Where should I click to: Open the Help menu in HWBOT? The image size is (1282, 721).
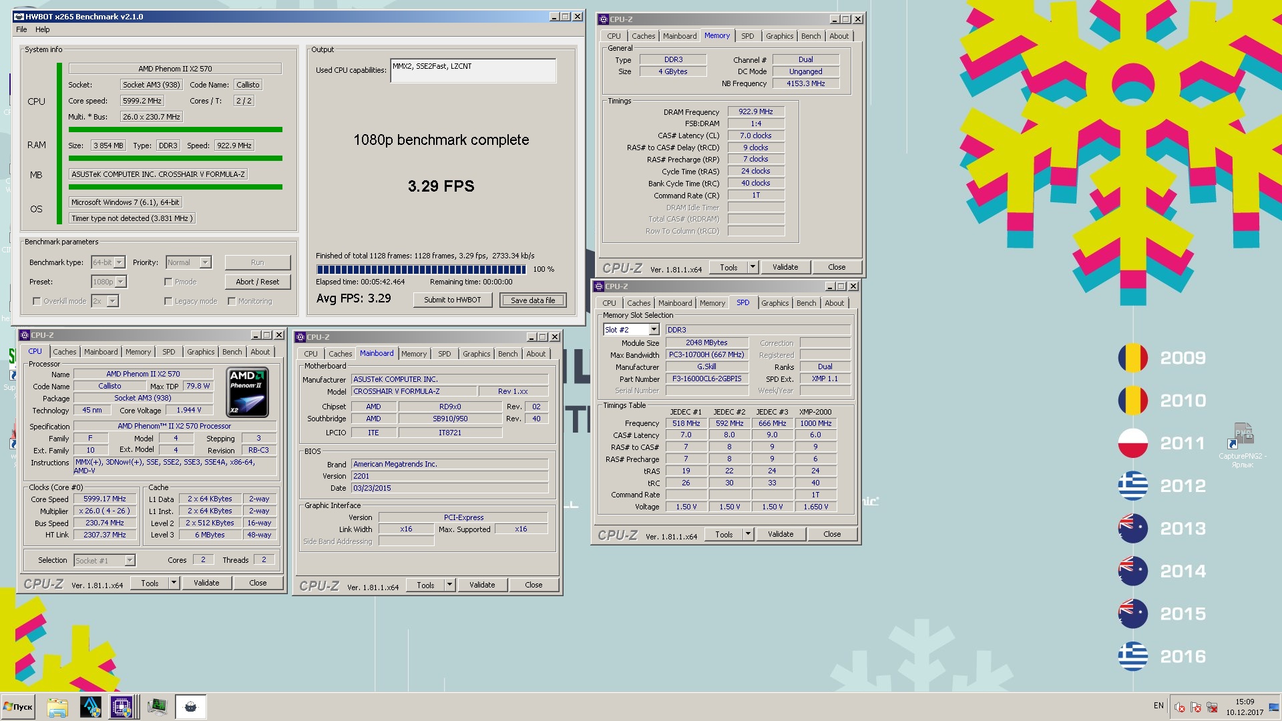pyautogui.click(x=42, y=29)
